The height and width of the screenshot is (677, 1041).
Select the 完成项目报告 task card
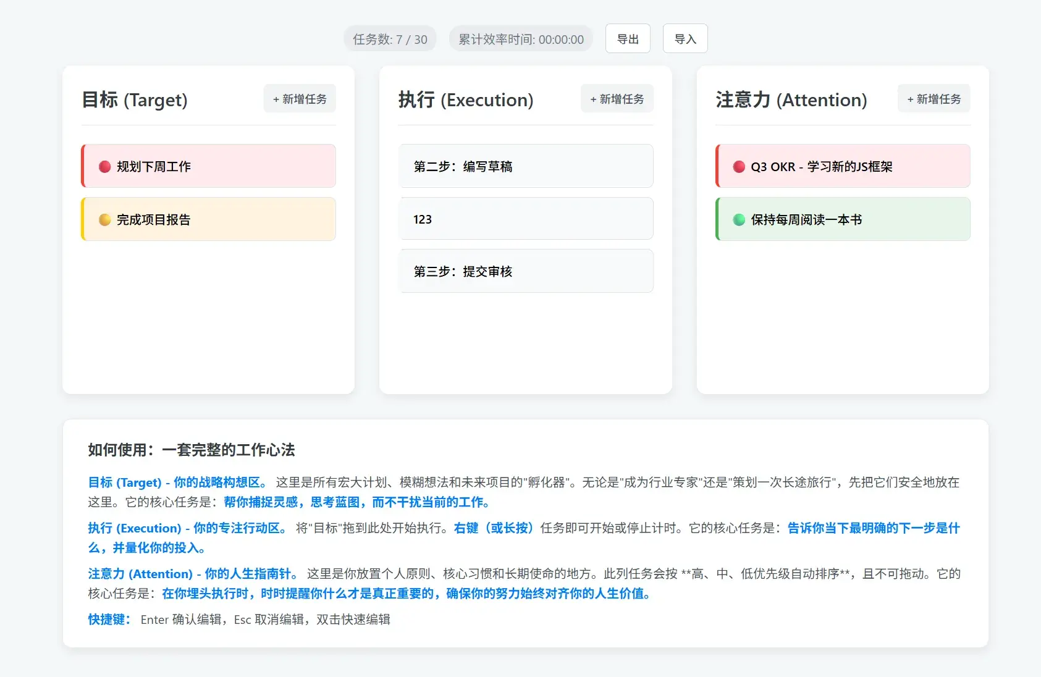[208, 219]
